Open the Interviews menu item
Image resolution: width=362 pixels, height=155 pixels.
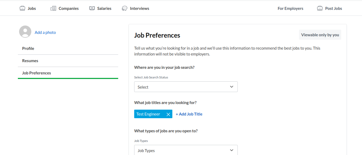pyautogui.click(x=139, y=9)
